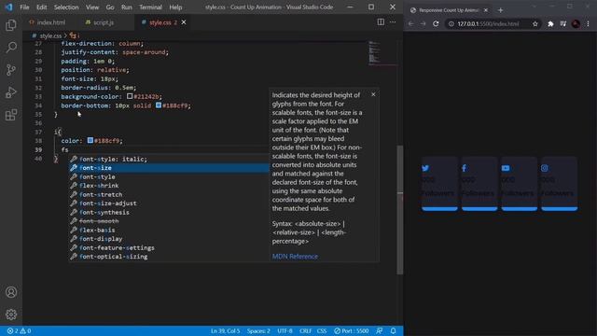
Task: Click the Twitter icon on first card
Action: pos(425,168)
